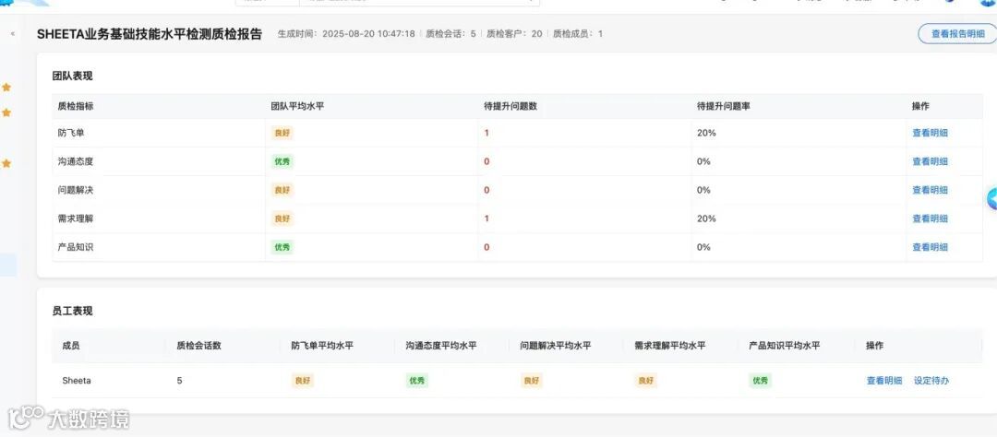Click 良好 badge in 防飞单 team row
Viewport: 997px width, 437px height.
pos(282,133)
